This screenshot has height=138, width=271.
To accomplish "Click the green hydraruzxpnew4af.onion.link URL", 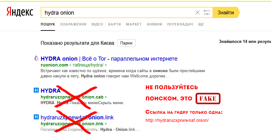I will point(72,124).
